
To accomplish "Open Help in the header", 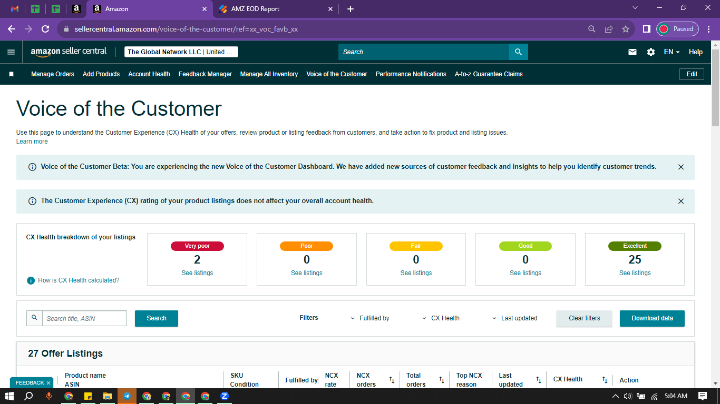I will click(696, 52).
